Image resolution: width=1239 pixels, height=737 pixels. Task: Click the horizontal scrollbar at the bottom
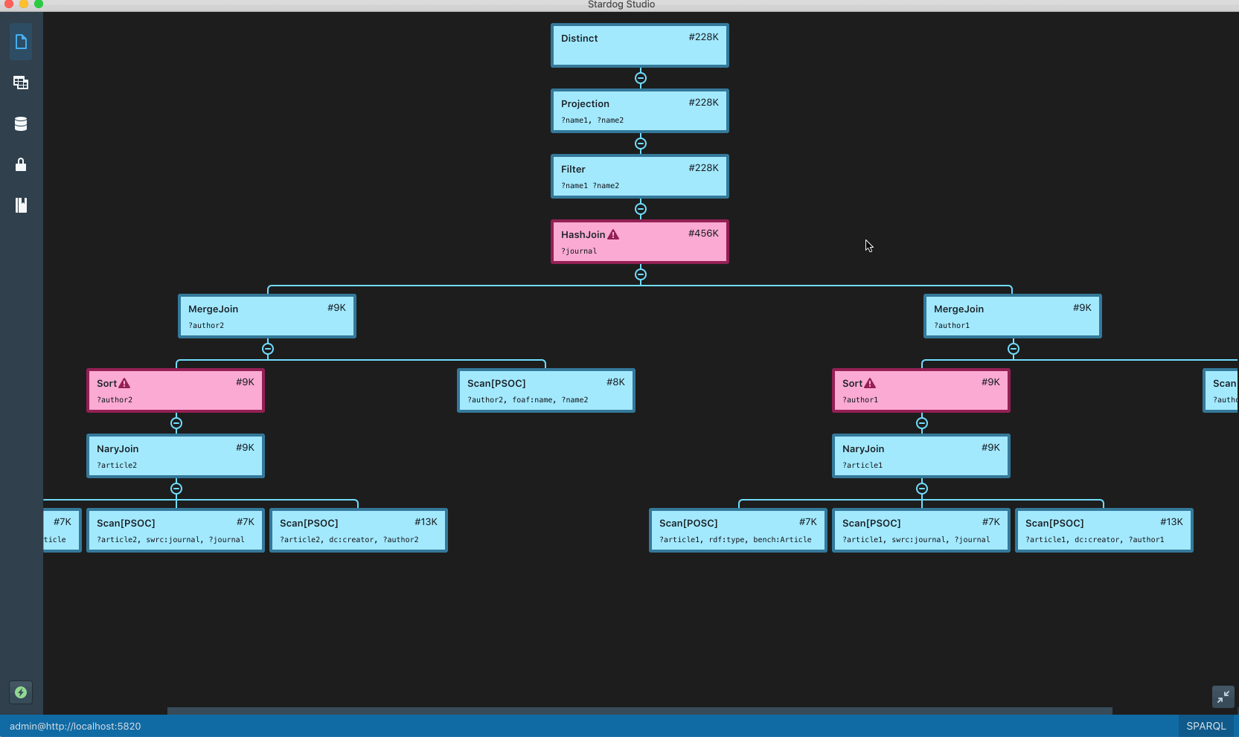(640, 712)
